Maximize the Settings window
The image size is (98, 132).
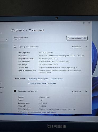[x=84, y=23]
